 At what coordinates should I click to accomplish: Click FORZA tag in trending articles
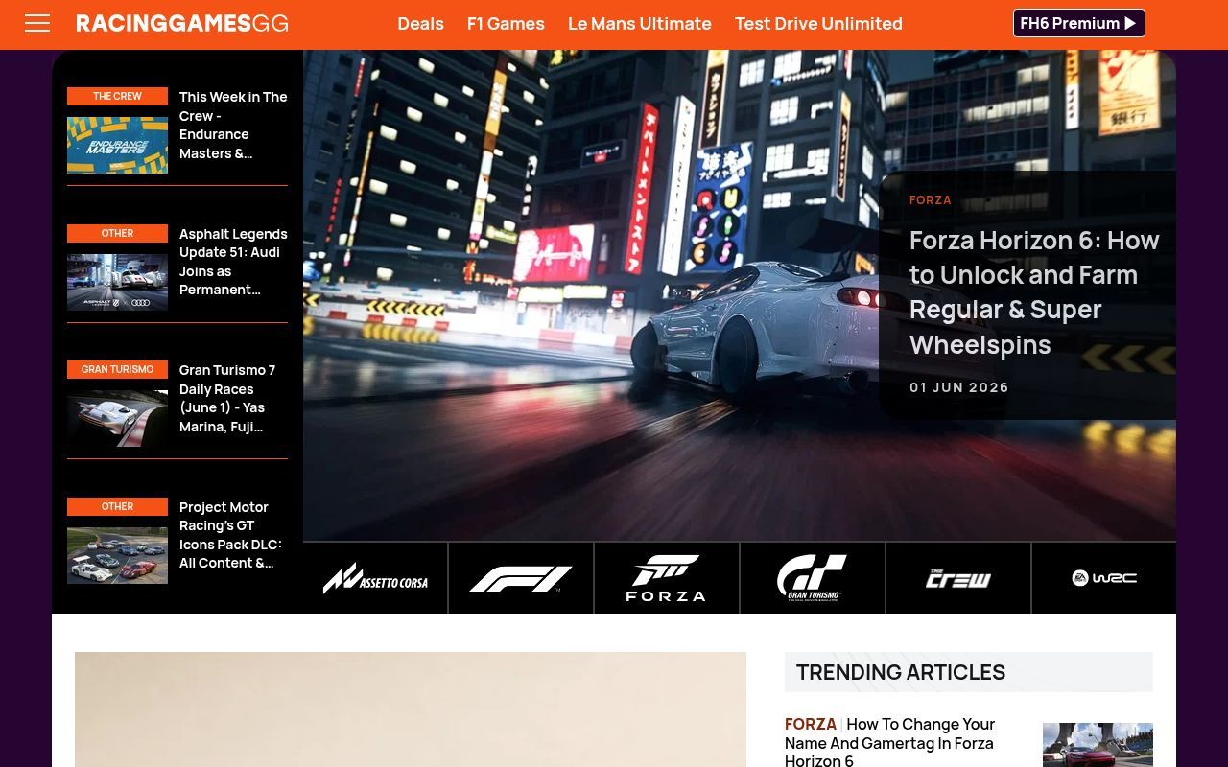[811, 724]
